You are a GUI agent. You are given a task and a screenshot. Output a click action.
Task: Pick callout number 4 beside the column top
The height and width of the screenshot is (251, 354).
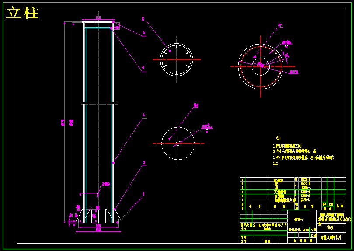click(143, 67)
